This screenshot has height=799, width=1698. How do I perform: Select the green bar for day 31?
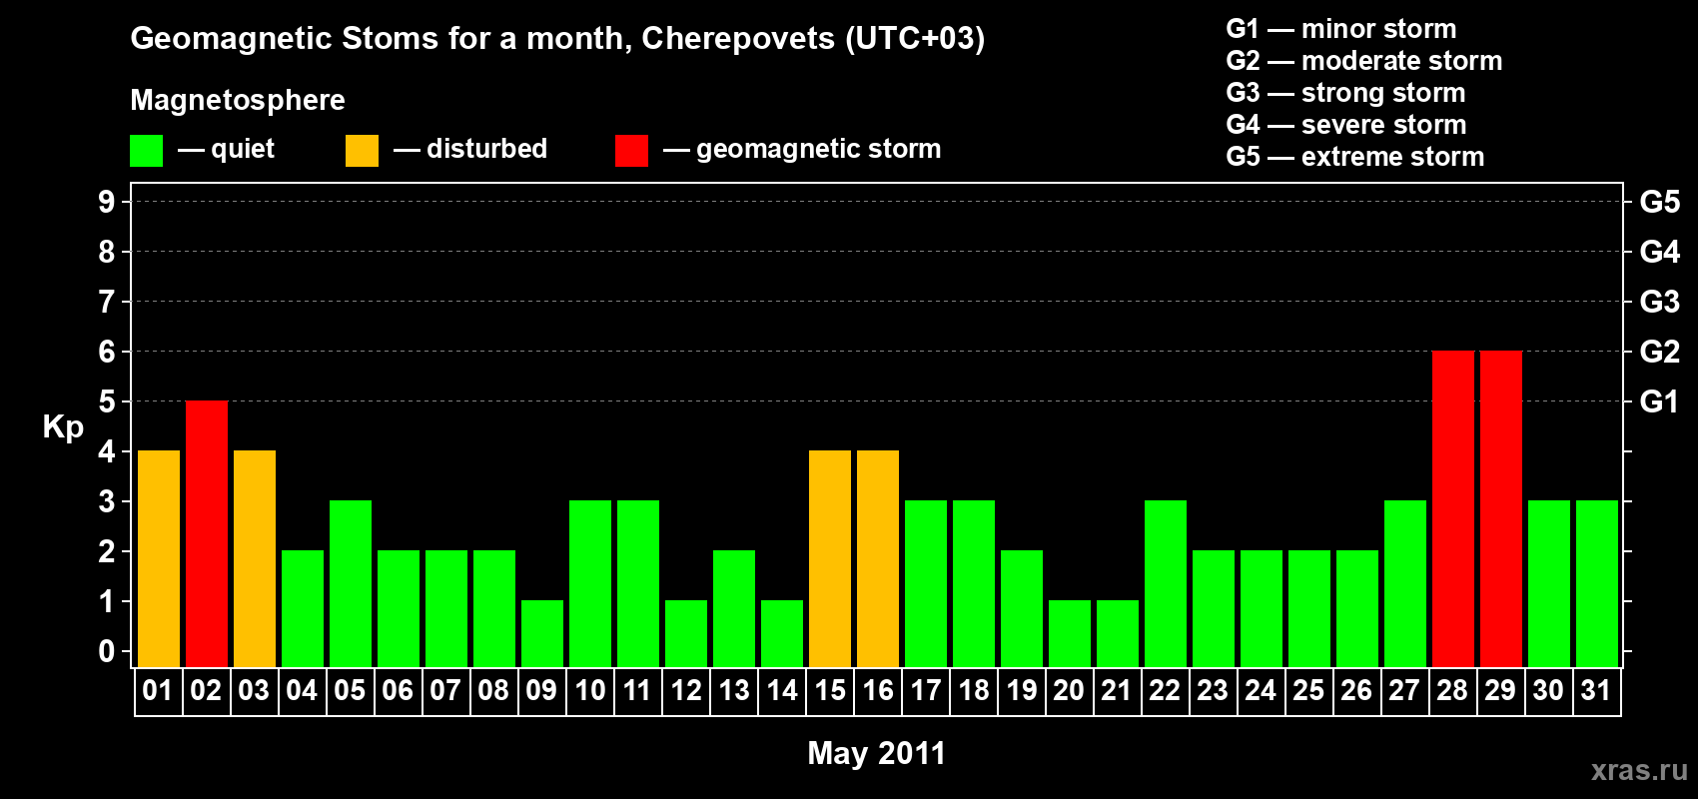(x=1597, y=584)
